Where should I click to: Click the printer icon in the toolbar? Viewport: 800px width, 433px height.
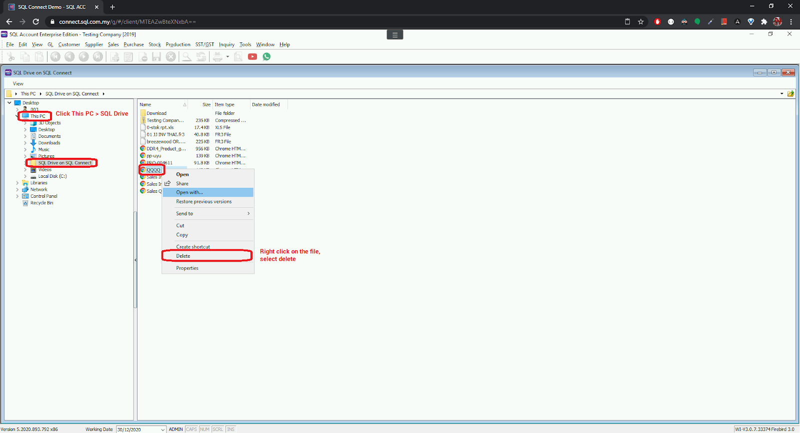pyautogui.click(x=217, y=57)
